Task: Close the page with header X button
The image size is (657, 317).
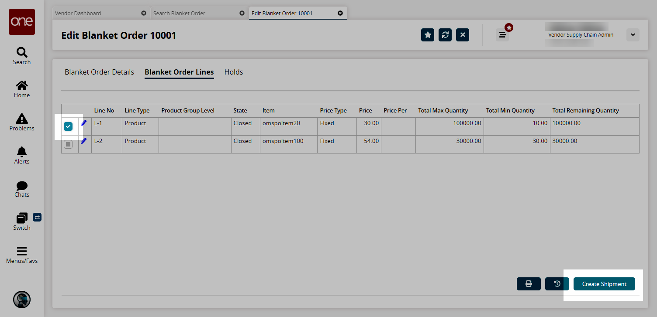Action: click(463, 35)
